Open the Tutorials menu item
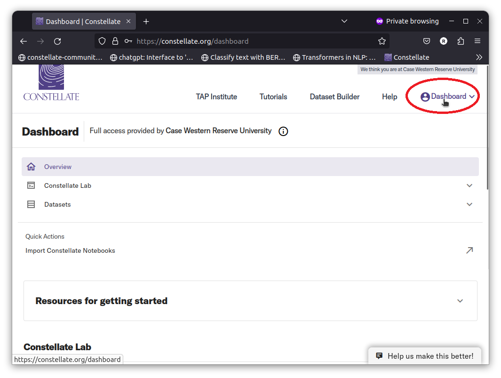Image resolution: width=501 pixels, height=378 pixels. (273, 97)
